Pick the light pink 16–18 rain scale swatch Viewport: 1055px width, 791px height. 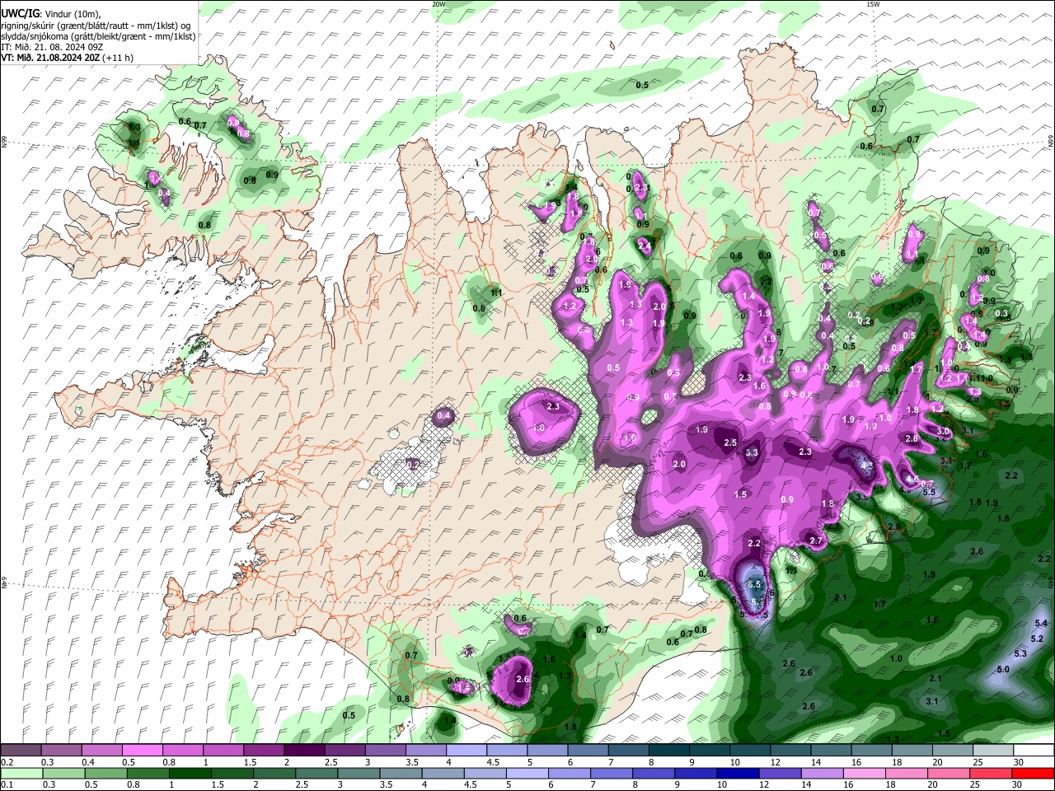(865, 773)
